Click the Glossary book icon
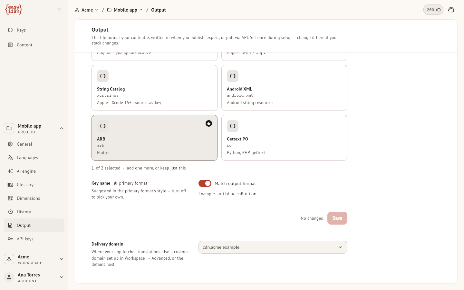 click(10, 185)
